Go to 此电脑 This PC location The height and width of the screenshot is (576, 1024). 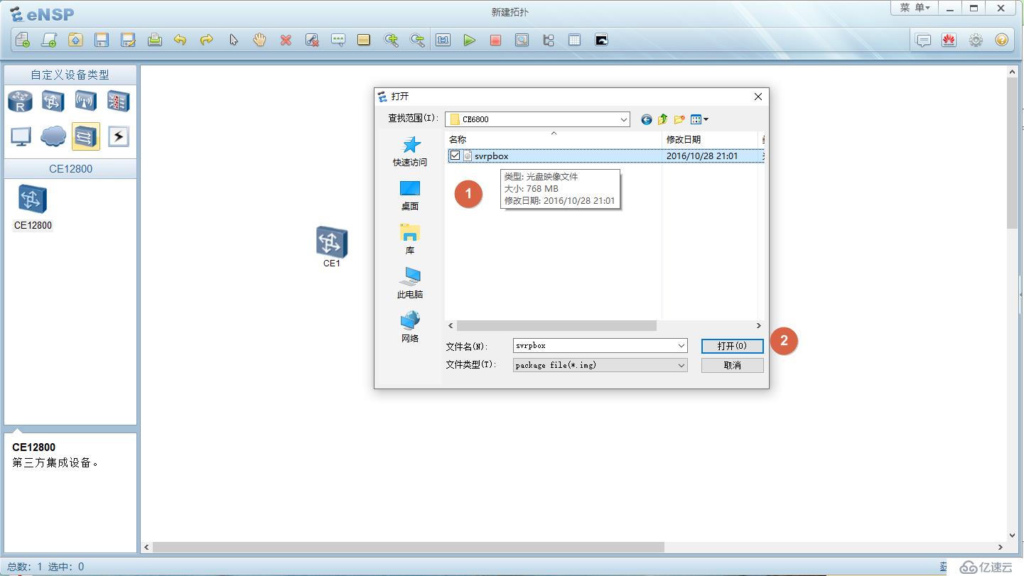coord(410,284)
